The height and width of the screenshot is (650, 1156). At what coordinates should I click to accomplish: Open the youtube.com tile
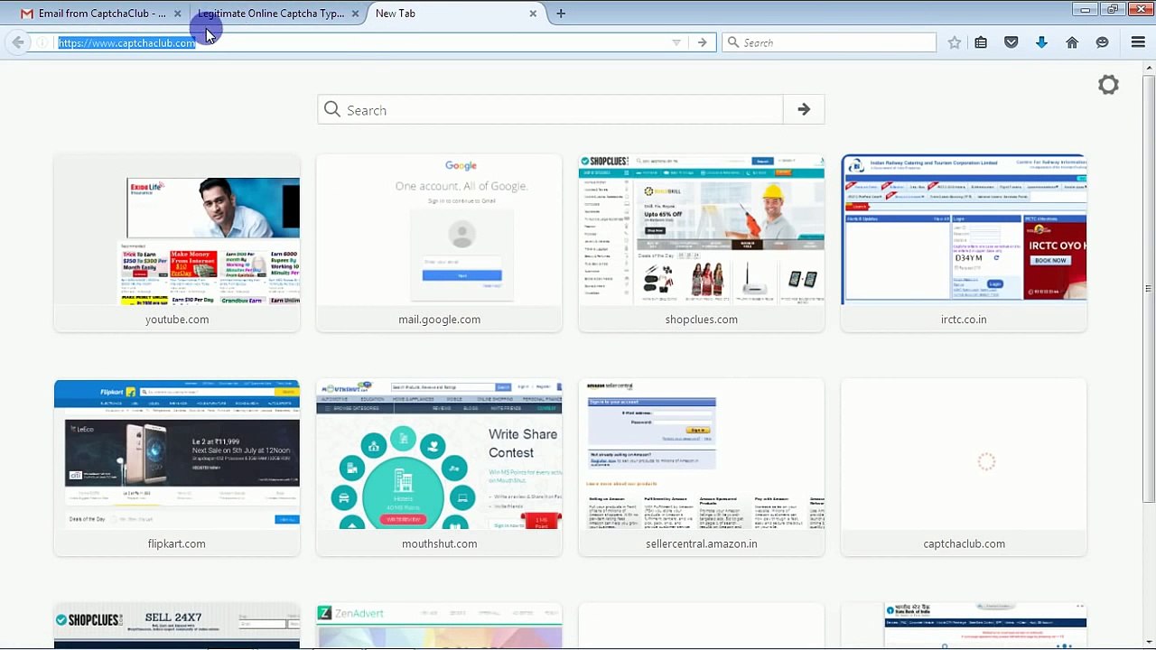[x=177, y=243]
